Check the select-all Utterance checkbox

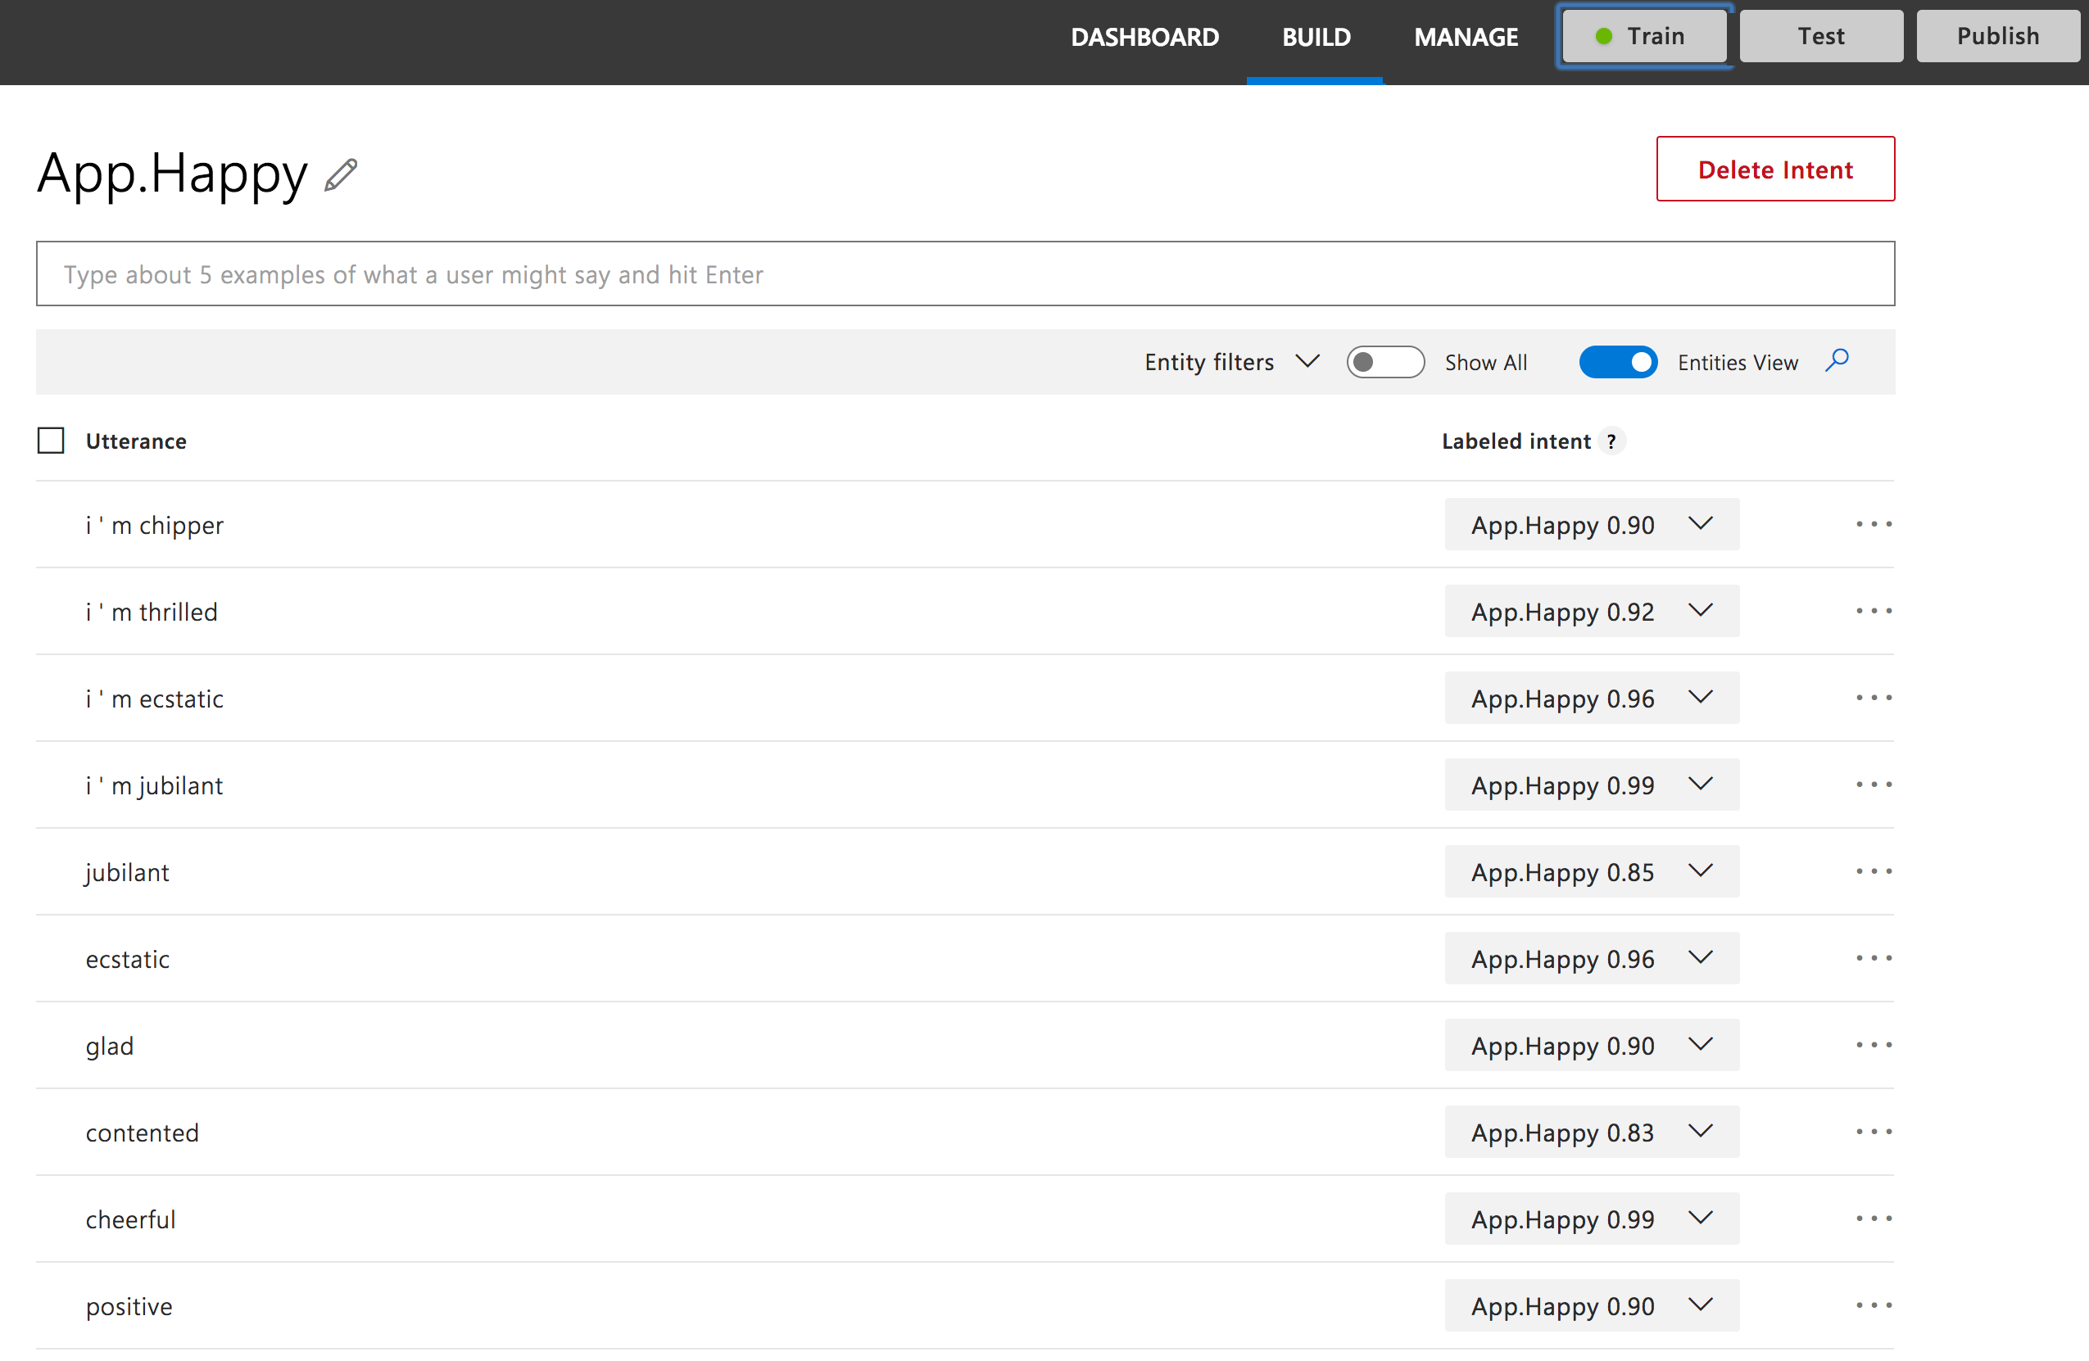pos(51,441)
